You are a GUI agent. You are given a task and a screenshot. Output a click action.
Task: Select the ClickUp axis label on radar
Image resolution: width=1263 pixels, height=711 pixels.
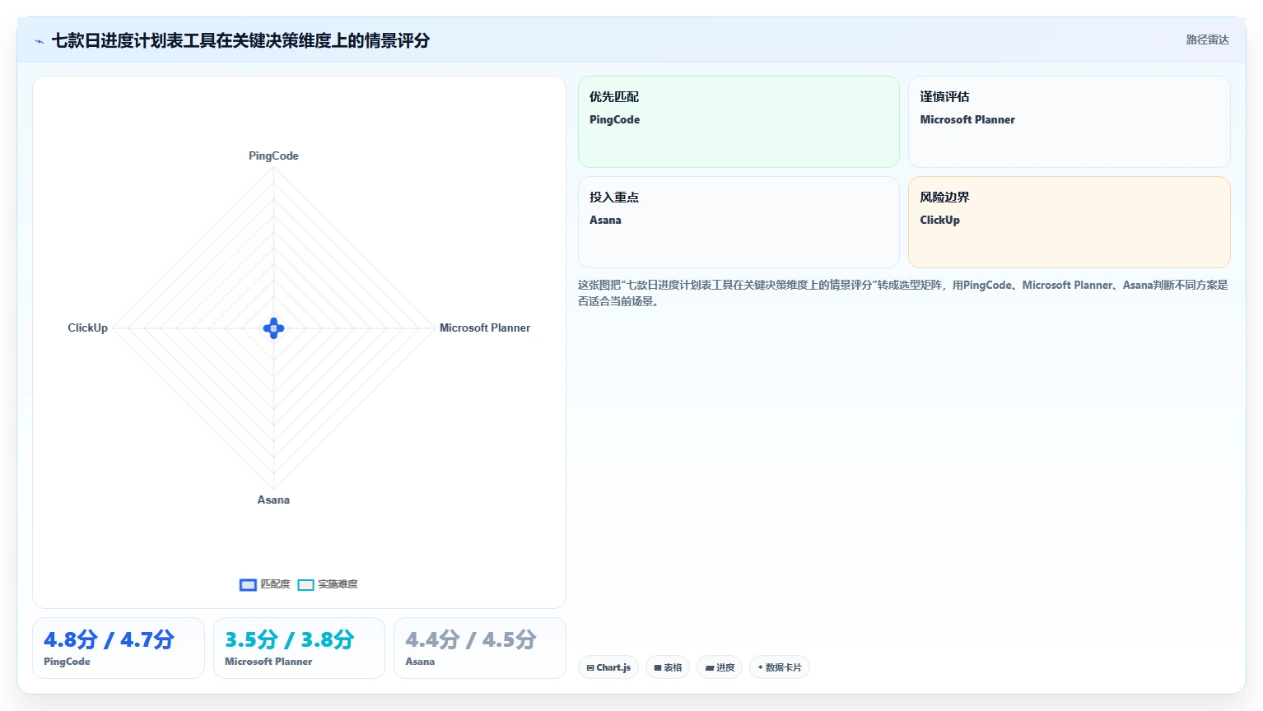click(x=87, y=328)
